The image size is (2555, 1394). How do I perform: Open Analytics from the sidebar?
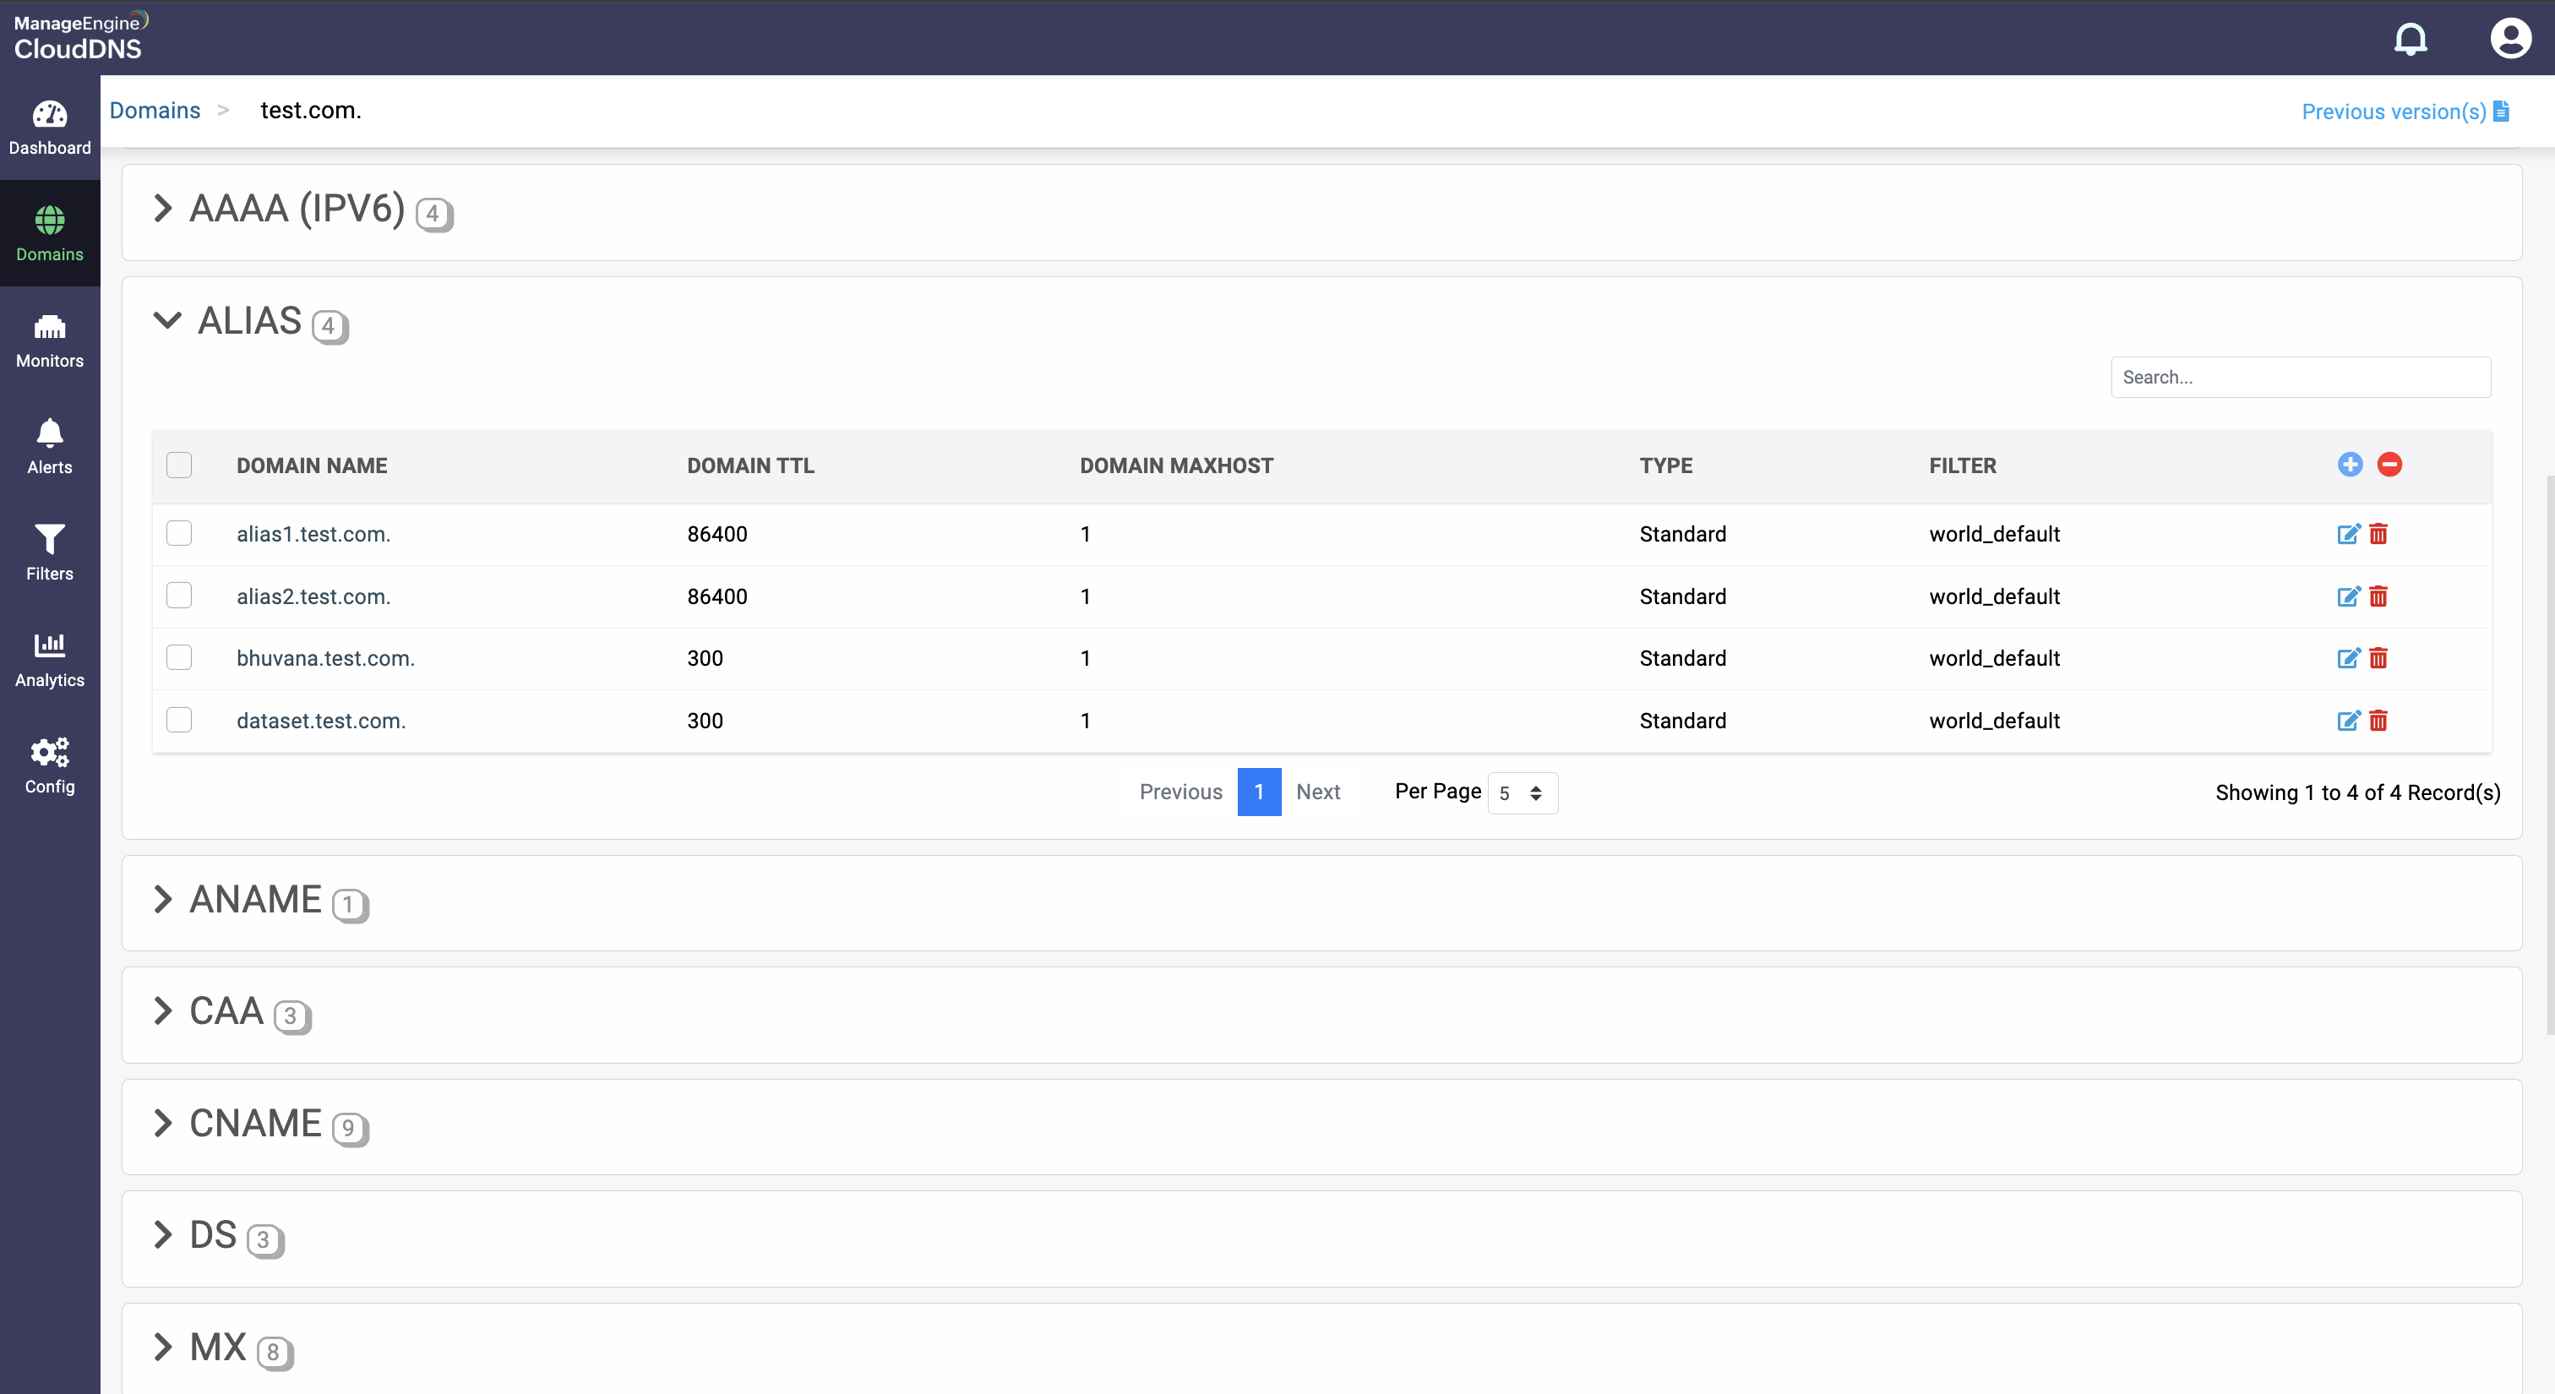point(50,659)
